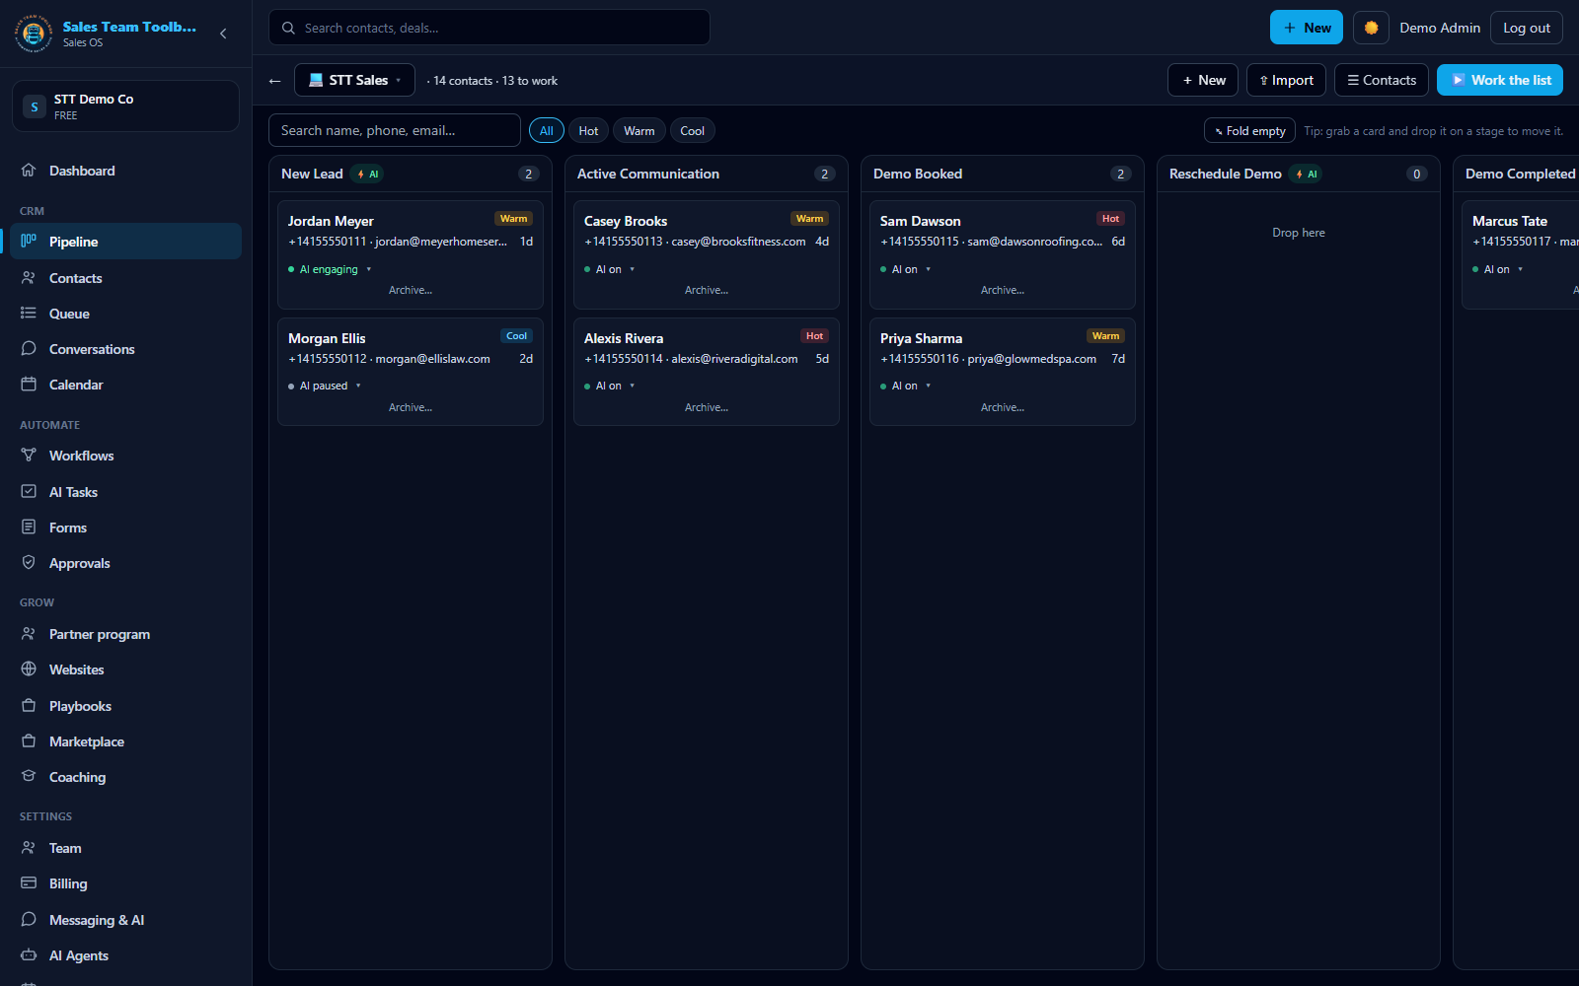1579x986 pixels.
Task: Click the blue New button in top bar
Action: coord(1307,28)
